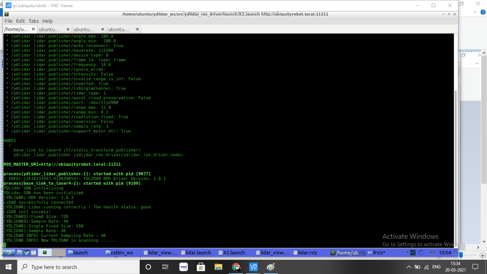This screenshot has height=274, width=487.
Task: Open the ENG language input selector
Action: [x=436, y=267]
